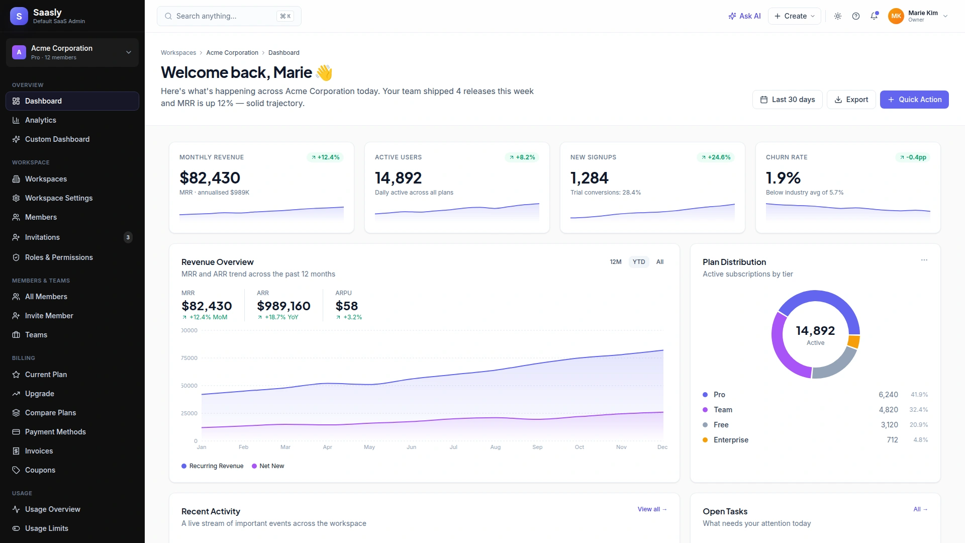Viewport: 965px width, 543px height.
Task: Click the Monthly Revenue card sparkline
Action: point(261,213)
